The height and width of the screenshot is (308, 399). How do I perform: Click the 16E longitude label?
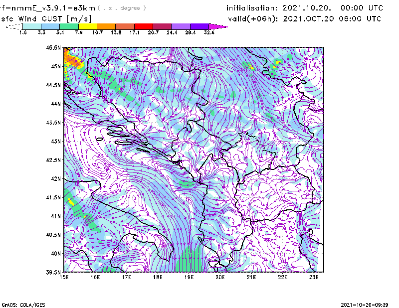(95, 277)
